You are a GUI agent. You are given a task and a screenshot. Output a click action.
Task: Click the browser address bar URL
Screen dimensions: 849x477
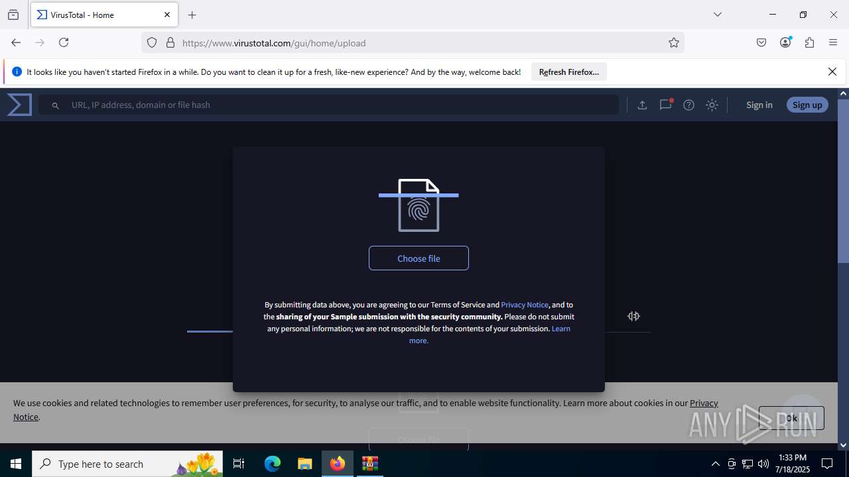274,43
